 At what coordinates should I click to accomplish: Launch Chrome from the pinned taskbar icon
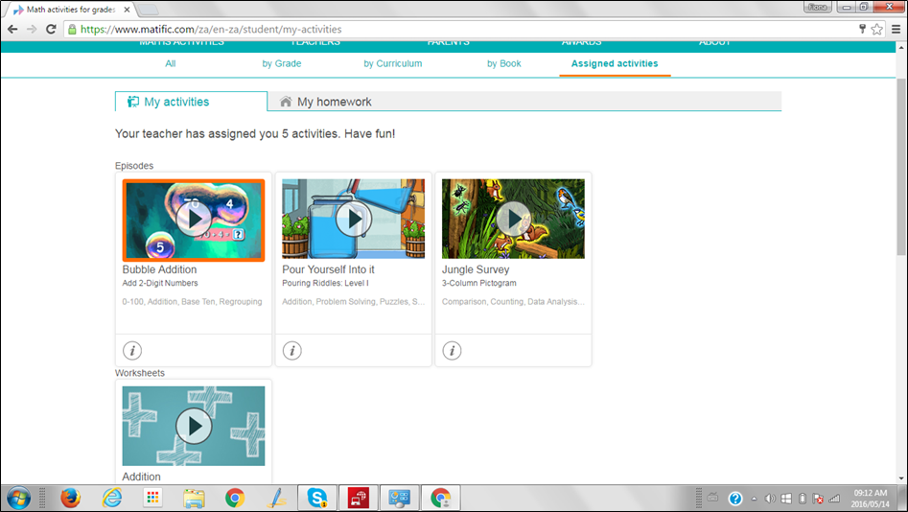[x=235, y=498]
